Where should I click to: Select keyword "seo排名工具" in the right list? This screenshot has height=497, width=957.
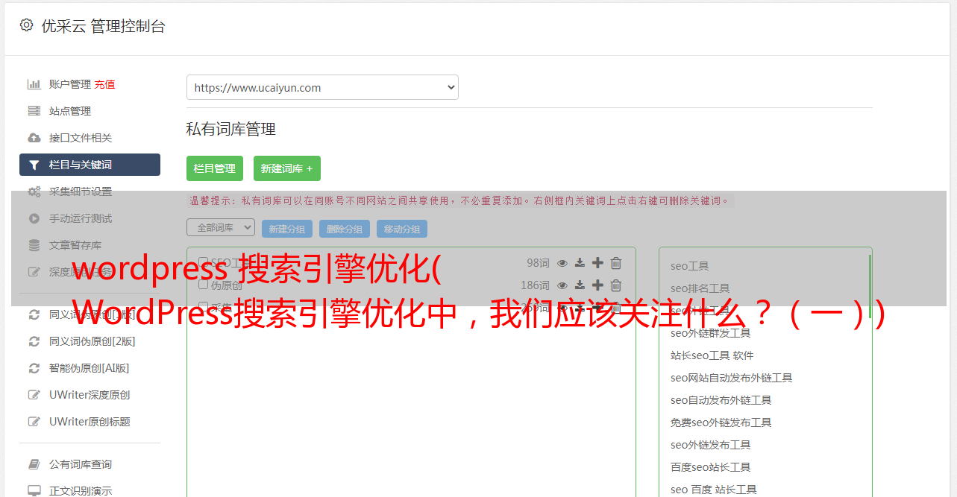[700, 288]
